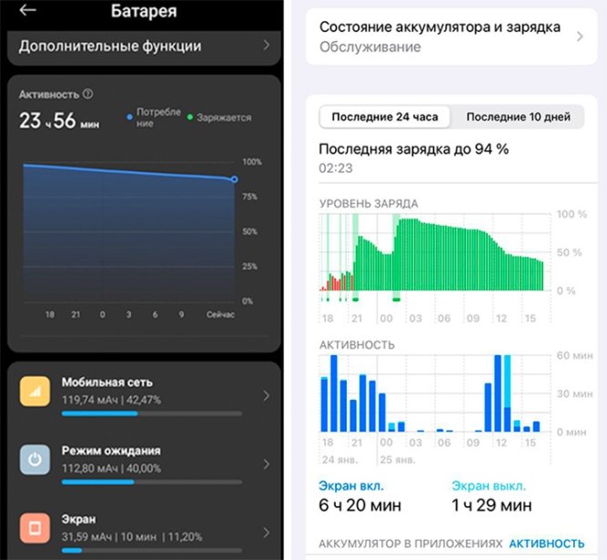Screen dimensions: 607x560
Task: Tap the 23 ч 56 мин activity duration
Action: pyautogui.click(x=59, y=121)
